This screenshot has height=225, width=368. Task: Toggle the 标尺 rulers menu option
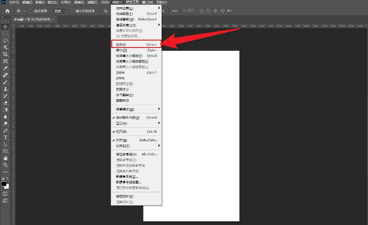pos(122,131)
